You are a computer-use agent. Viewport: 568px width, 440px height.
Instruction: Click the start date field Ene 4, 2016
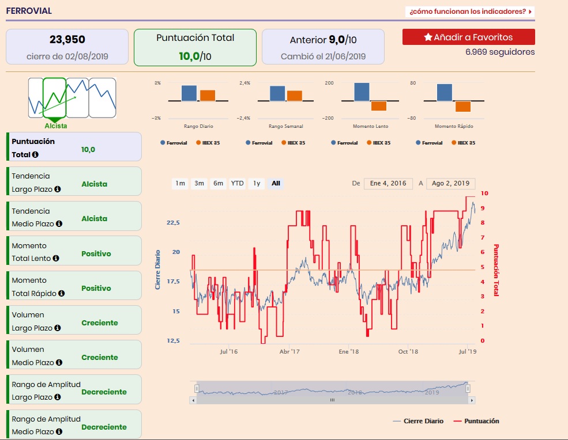click(x=388, y=184)
